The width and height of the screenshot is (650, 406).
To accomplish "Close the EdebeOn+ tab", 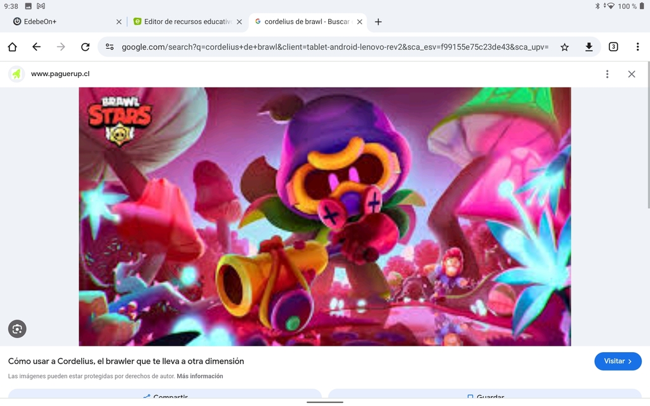I will [x=119, y=22].
